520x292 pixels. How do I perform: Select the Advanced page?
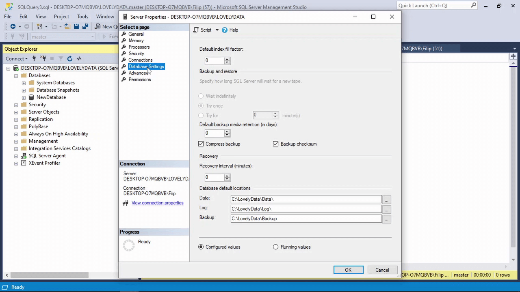139,73
